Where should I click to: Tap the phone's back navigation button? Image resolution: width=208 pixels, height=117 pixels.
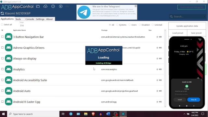(x=194, y=106)
